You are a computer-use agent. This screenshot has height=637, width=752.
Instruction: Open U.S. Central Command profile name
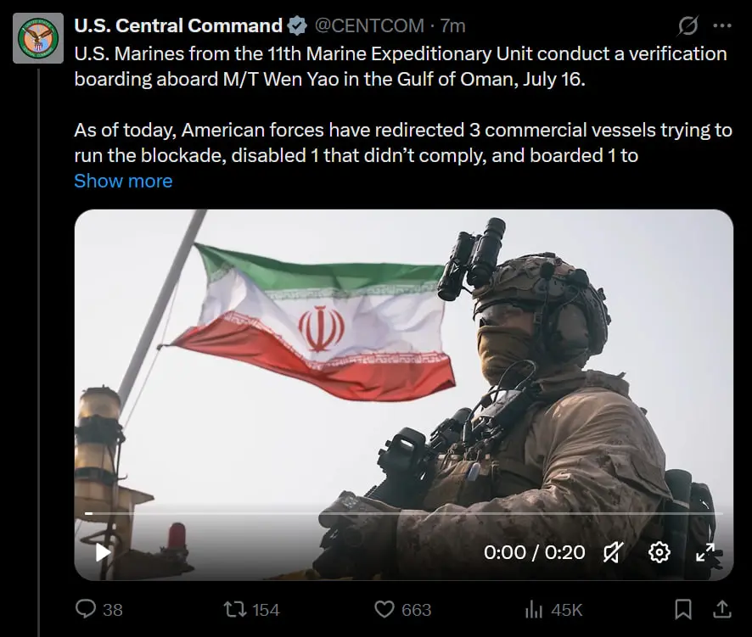coord(178,26)
